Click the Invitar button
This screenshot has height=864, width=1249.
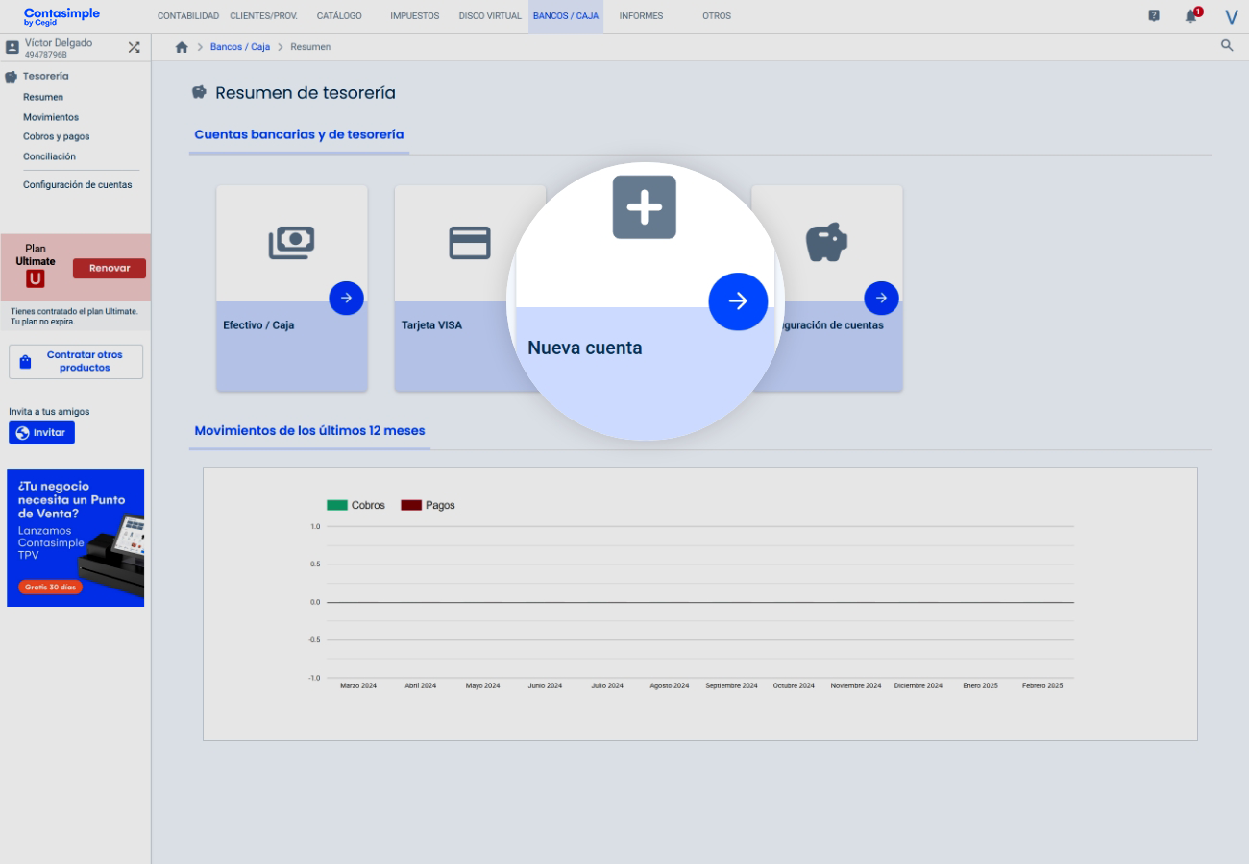(x=41, y=433)
